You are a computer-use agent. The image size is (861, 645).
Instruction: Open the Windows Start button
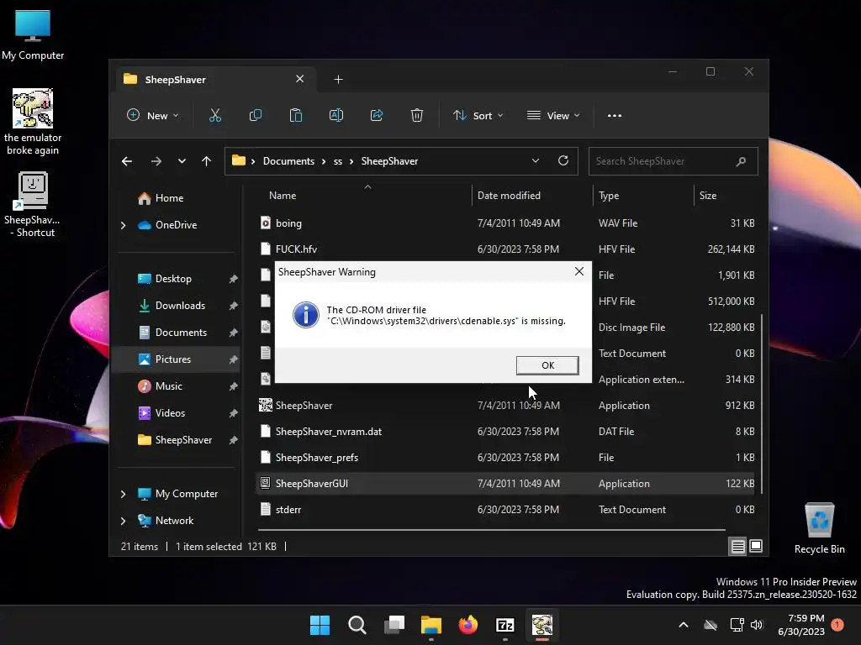tap(320, 625)
